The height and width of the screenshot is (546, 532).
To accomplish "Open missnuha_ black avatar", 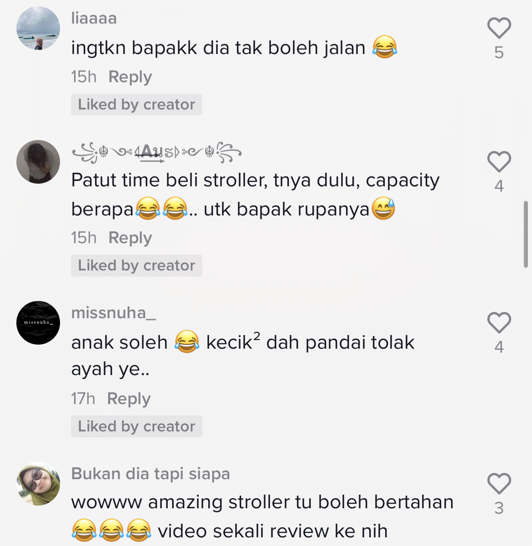I will [x=38, y=323].
